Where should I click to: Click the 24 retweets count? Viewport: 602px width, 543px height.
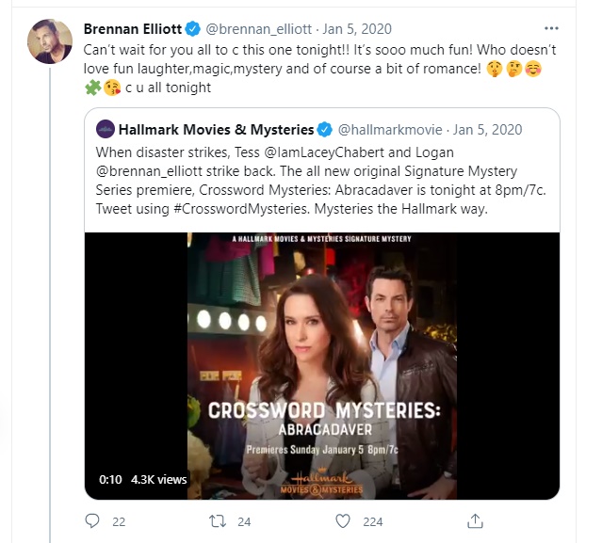244,520
